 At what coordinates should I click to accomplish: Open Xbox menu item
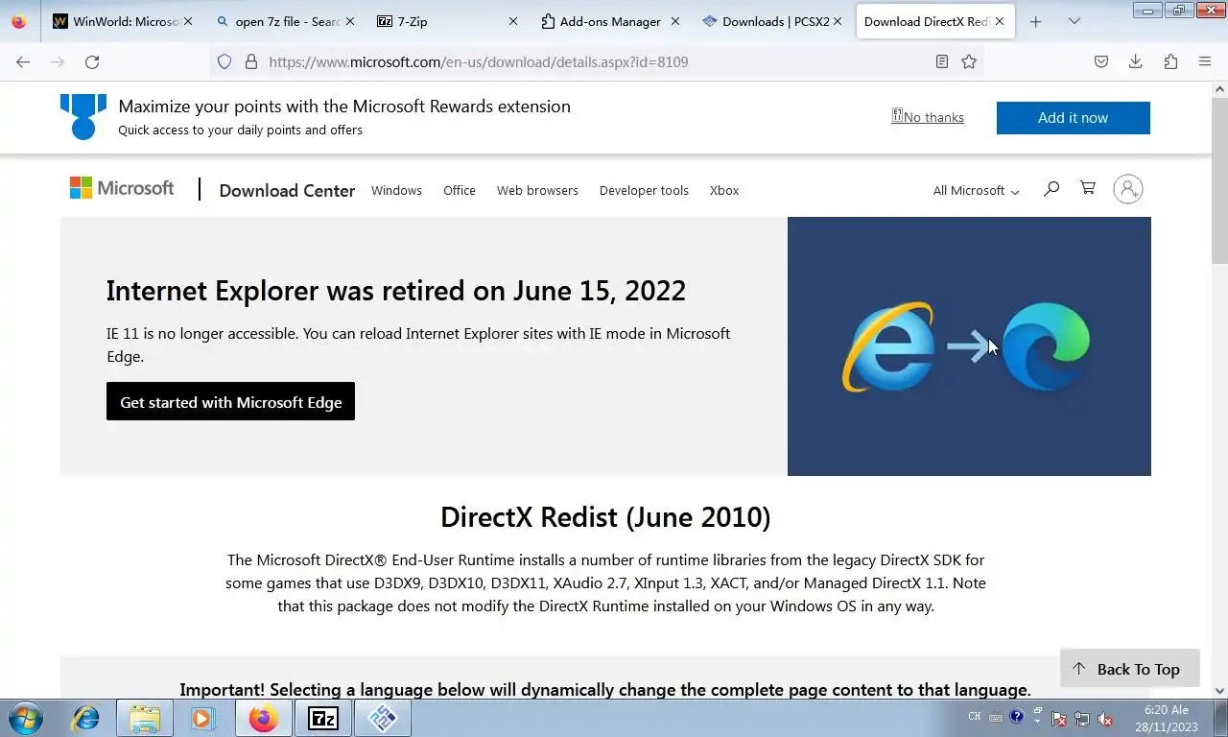(x=724, y=190)
